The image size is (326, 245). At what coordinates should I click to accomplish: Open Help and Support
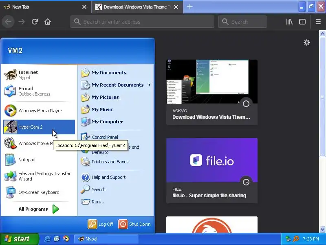coord(115,177)
